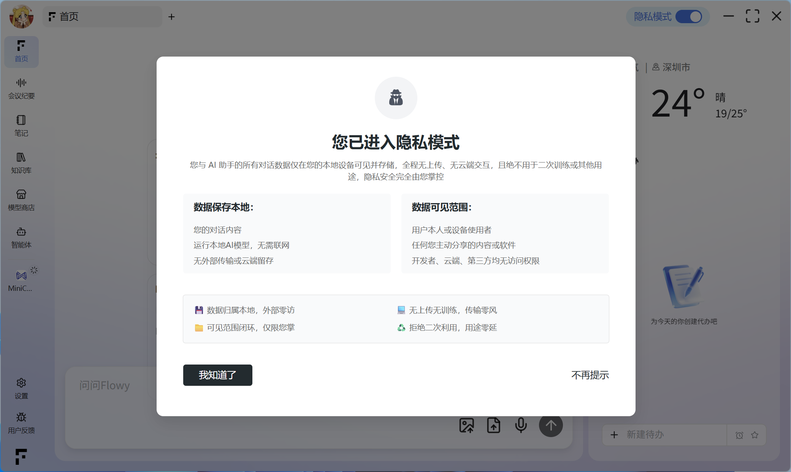Open the 笔记 notes section
Screen dimensions: 791x472
pyautogui.click(x=21, y=126)
